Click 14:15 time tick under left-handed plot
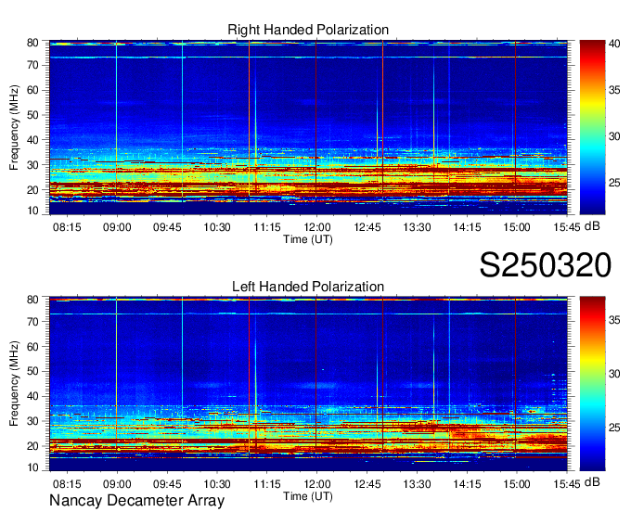The width and height of the screenshot is (631, 512). 467,484
